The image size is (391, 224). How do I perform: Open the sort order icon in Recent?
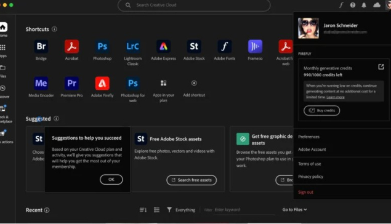143,210
